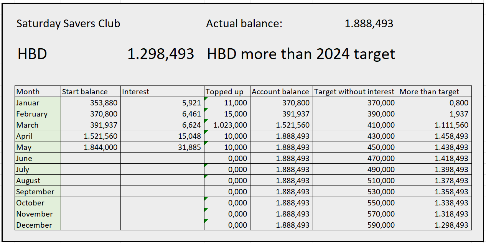Click the "May" month cell

click(38, 147)
